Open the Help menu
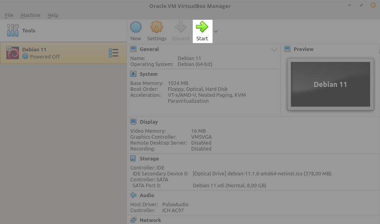Screen dimensions: 380x224 53,15
